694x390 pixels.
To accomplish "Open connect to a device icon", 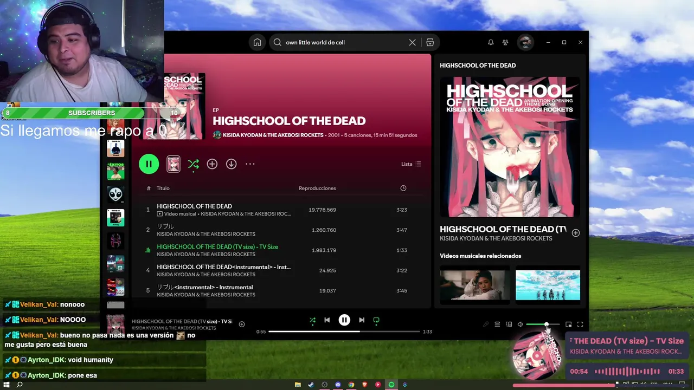I will tap(509, 324).
